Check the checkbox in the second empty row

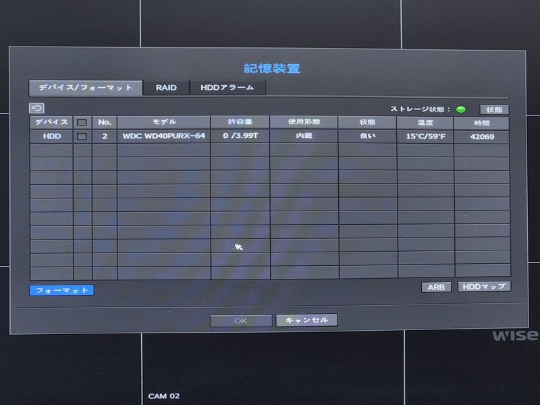(x=82, y=164)
